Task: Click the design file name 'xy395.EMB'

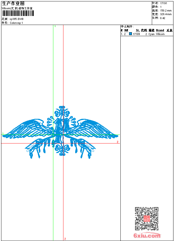Action: (x=17, y=19)
